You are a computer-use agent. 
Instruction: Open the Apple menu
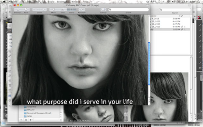[x=4, y=2]
